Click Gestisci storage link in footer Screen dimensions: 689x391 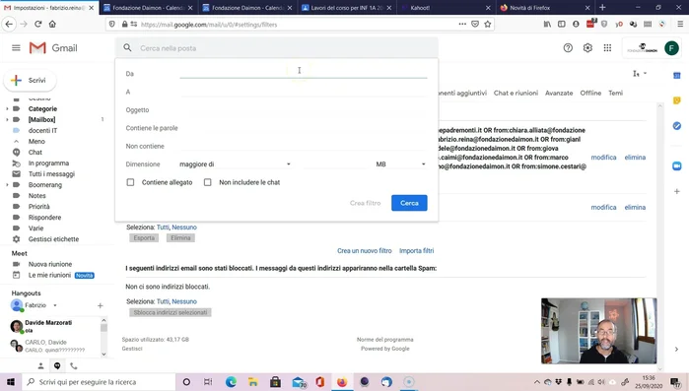[132, 349]
